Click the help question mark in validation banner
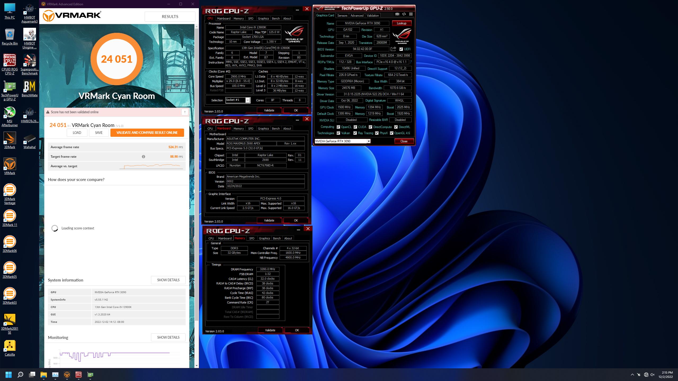678x381 pixels. [185, 112]
